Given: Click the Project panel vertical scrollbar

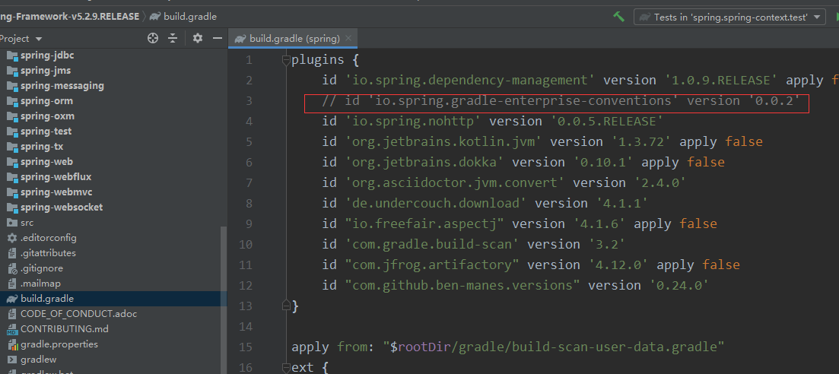Looking at the screenshot, I should (224, 300).
